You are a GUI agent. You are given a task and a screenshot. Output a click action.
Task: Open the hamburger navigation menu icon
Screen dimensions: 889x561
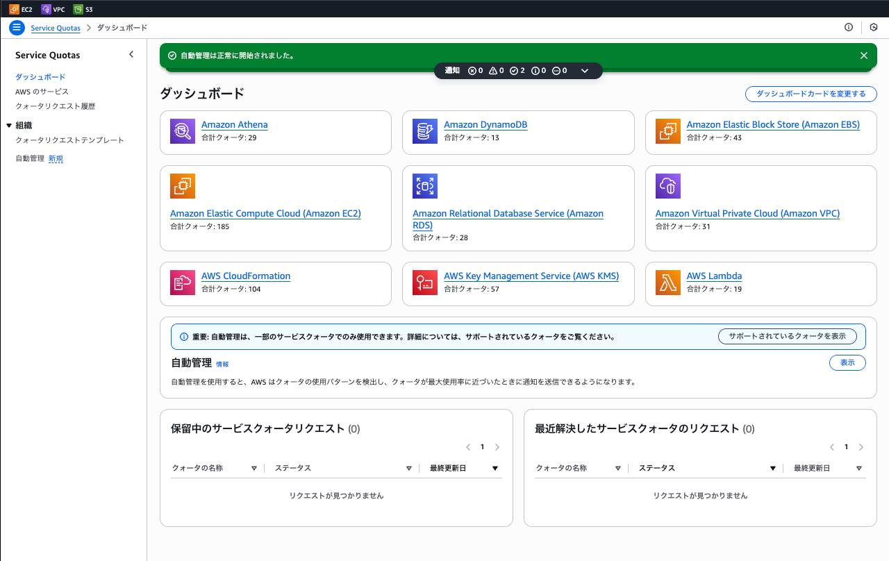tap(17, 28)
